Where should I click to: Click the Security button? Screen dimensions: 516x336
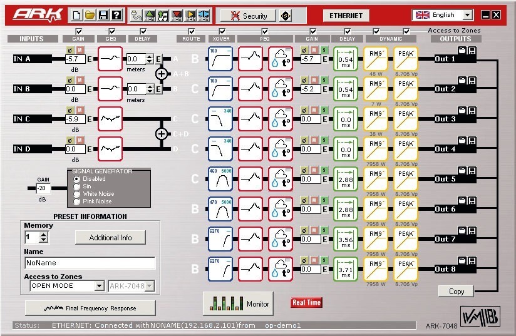248,16
